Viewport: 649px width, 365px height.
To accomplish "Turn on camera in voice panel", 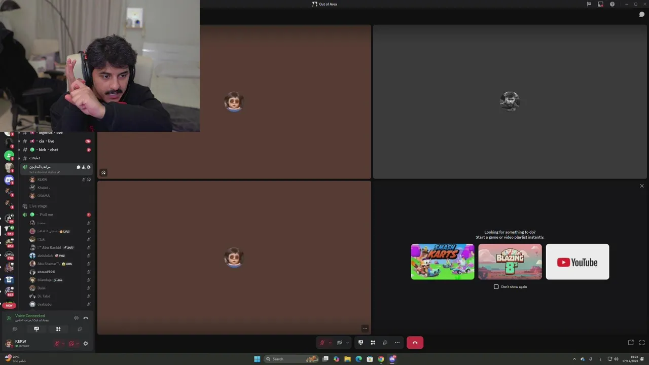I will click(x=15, y=329).
